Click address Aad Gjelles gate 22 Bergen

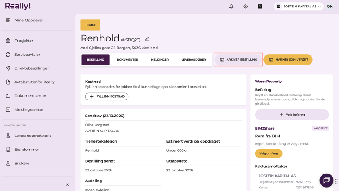[119, 48]
